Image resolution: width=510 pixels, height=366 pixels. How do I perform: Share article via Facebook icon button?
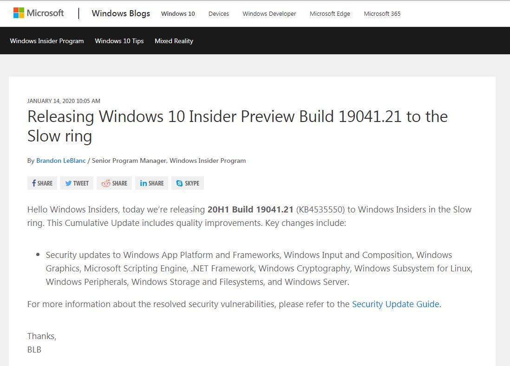pos(42,183)
